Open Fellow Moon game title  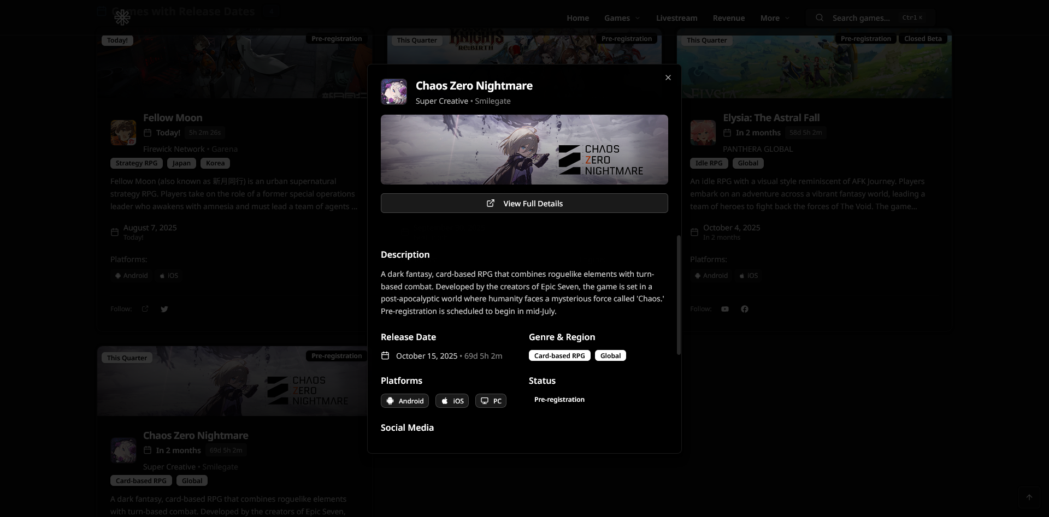[173, 118]
